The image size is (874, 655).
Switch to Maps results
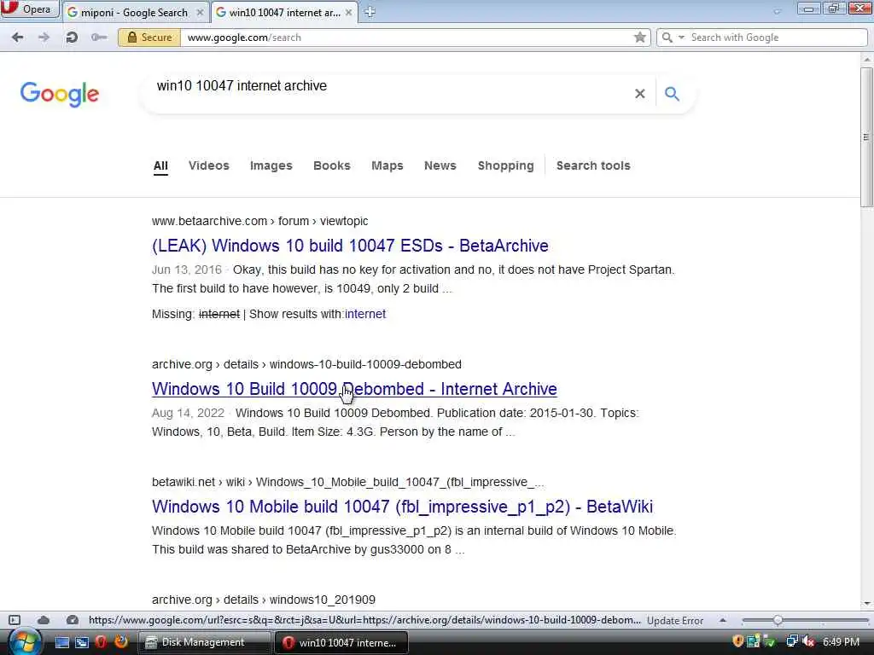click(x=387, y=166)
